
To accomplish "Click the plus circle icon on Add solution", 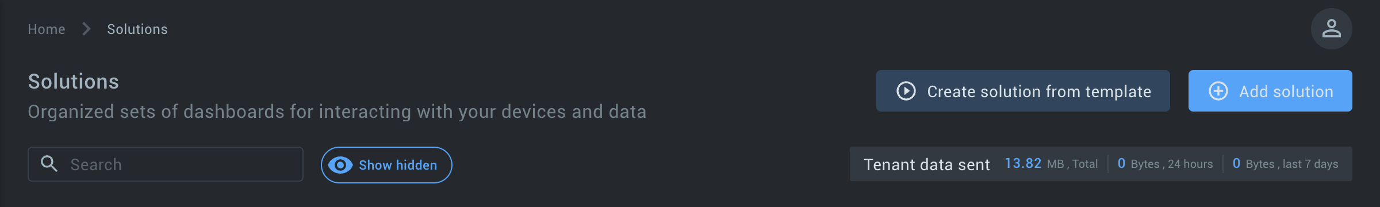I will pyautogui.click(x=1218, y=91).
